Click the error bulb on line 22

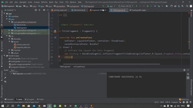(59, 57)
